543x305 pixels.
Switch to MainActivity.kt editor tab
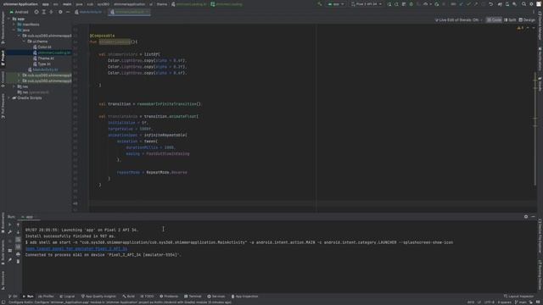click(88, 12)
